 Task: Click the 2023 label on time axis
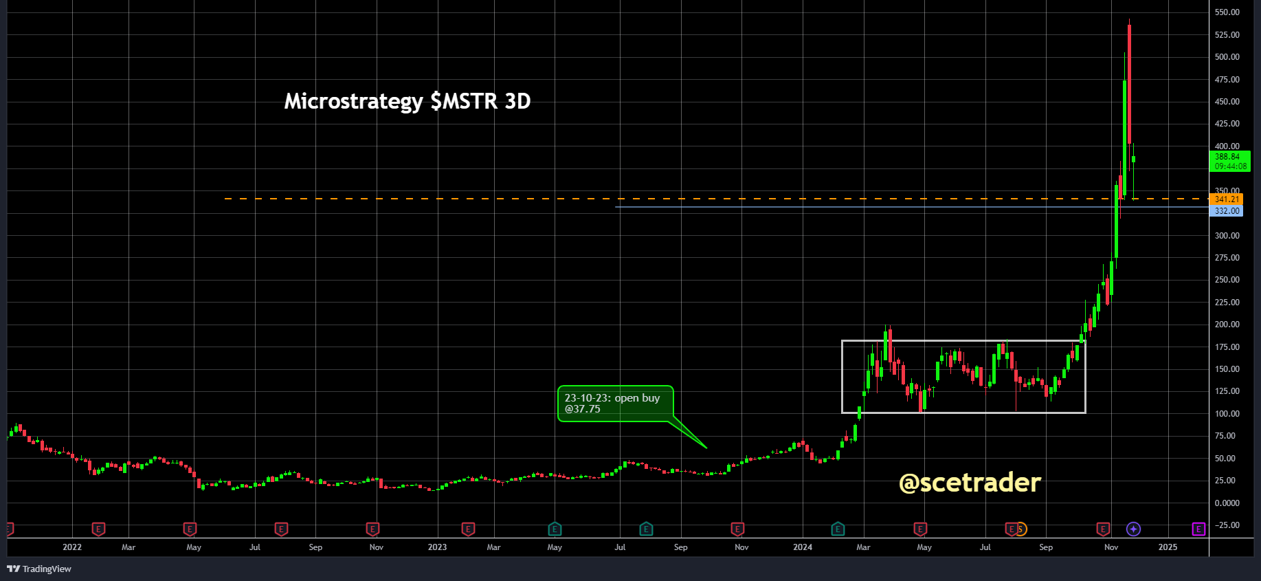[x=437, y=547]
